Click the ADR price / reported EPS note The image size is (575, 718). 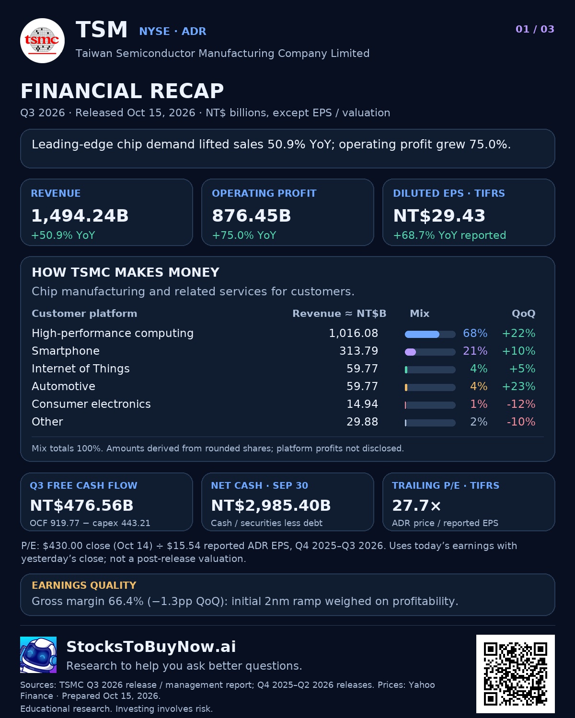[445, 523]
